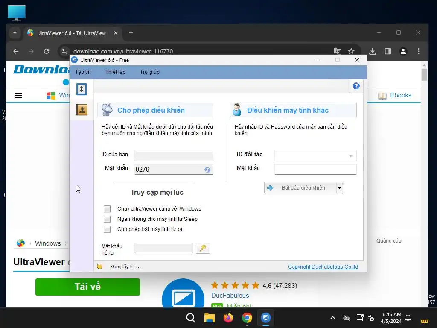The width and height of the screenshot is (437, 328).
Task: Launch Firefox from the taskbar
Action: [228, 318]
